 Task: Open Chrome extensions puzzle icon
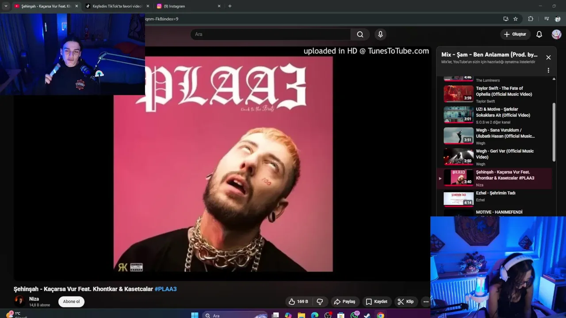[x=531, y=19]
